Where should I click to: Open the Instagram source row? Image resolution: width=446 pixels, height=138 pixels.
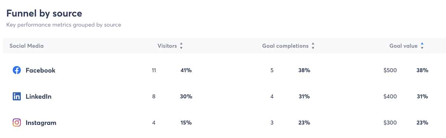223,123
